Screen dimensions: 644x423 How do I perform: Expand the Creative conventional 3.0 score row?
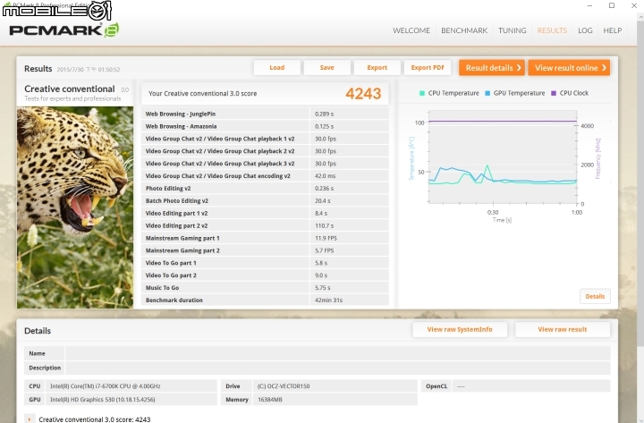pos(30,419)
